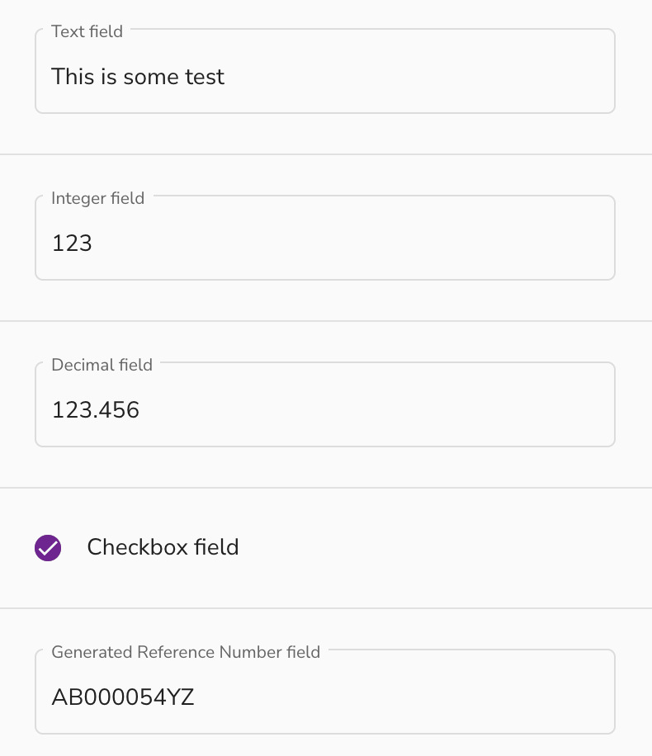Focus the Generated Reference Number field

click(x=325, y=692)
